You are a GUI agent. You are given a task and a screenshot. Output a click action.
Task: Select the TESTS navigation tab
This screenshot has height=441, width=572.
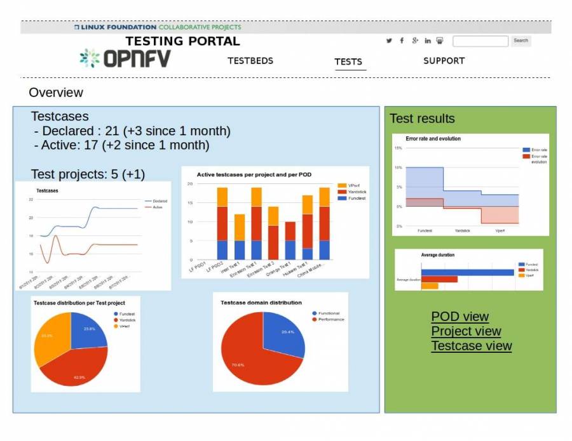pos(348,62)
